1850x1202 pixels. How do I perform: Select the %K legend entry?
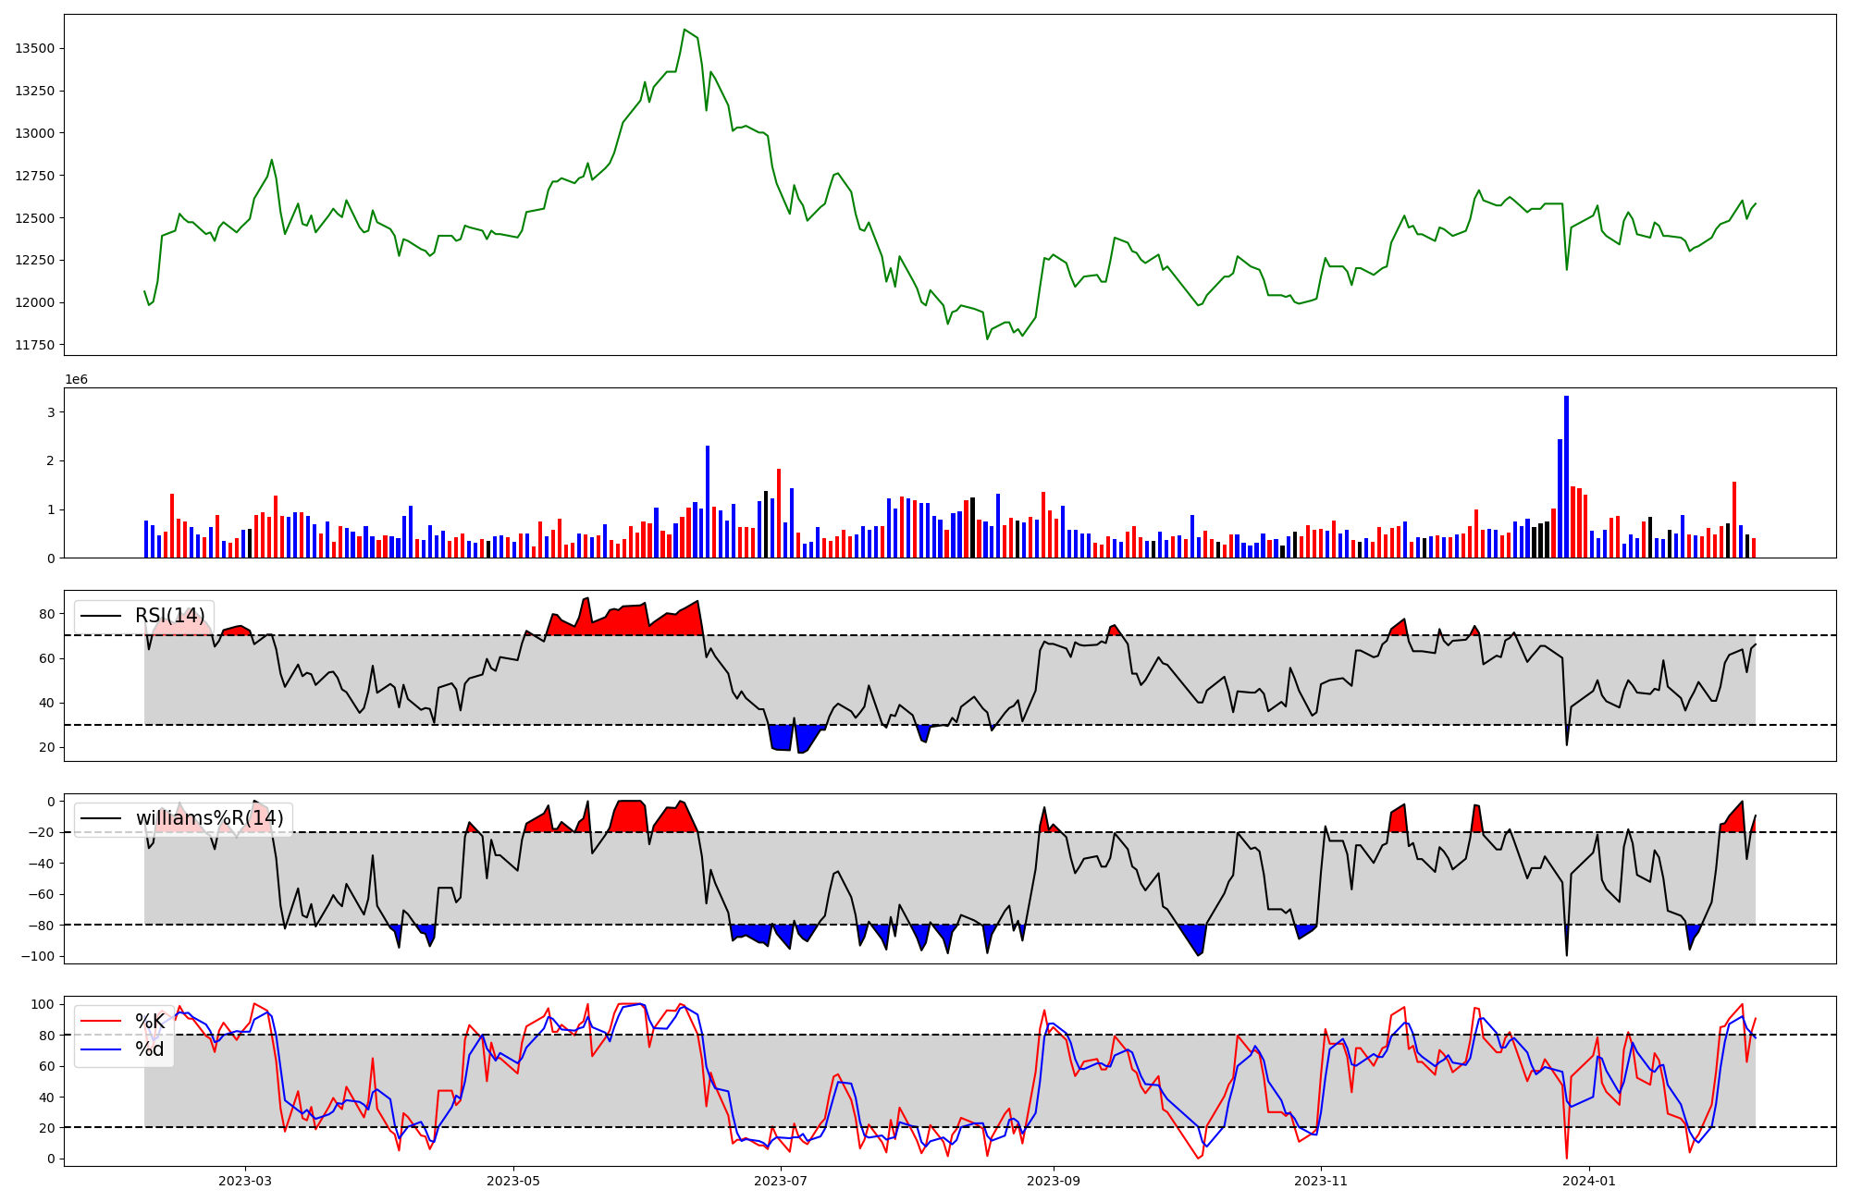tap(150, 1022)
